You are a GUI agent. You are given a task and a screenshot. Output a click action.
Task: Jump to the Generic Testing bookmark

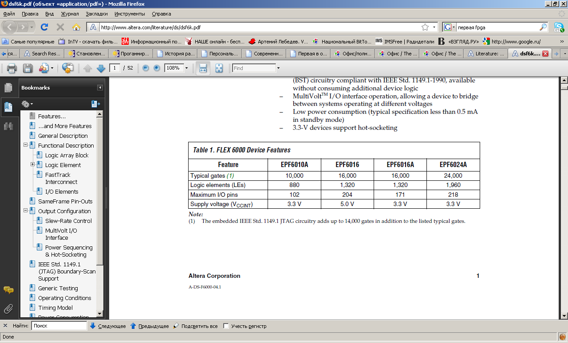click(58, 288)
